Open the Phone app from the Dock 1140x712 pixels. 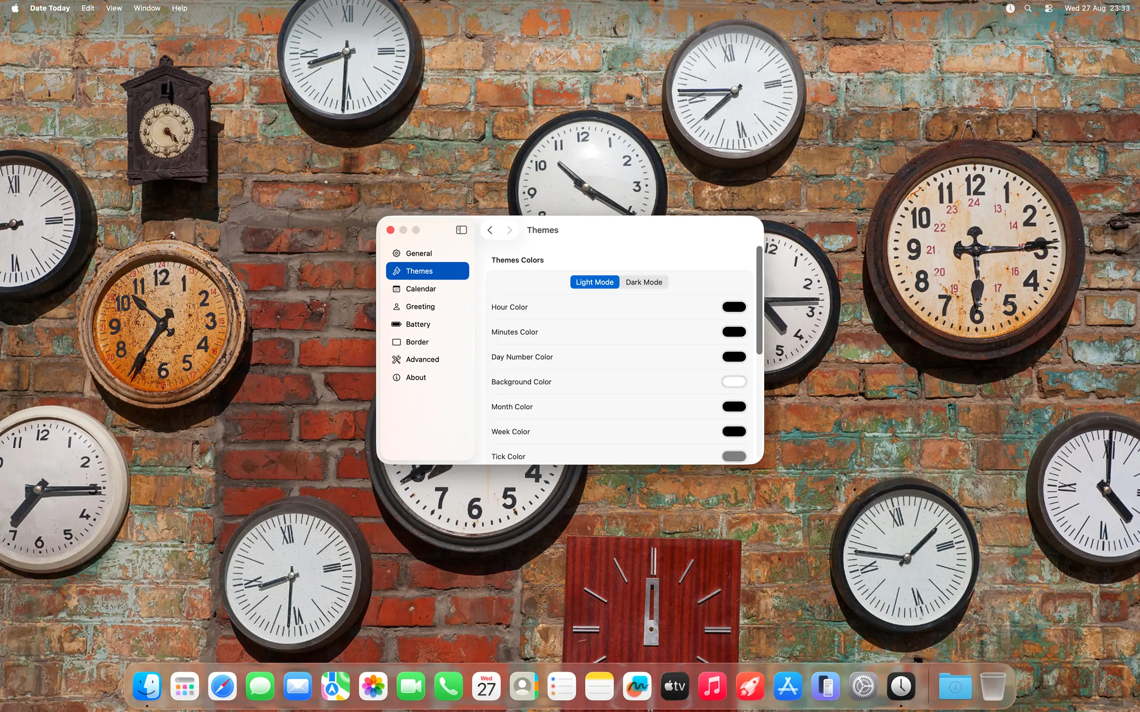448,686
